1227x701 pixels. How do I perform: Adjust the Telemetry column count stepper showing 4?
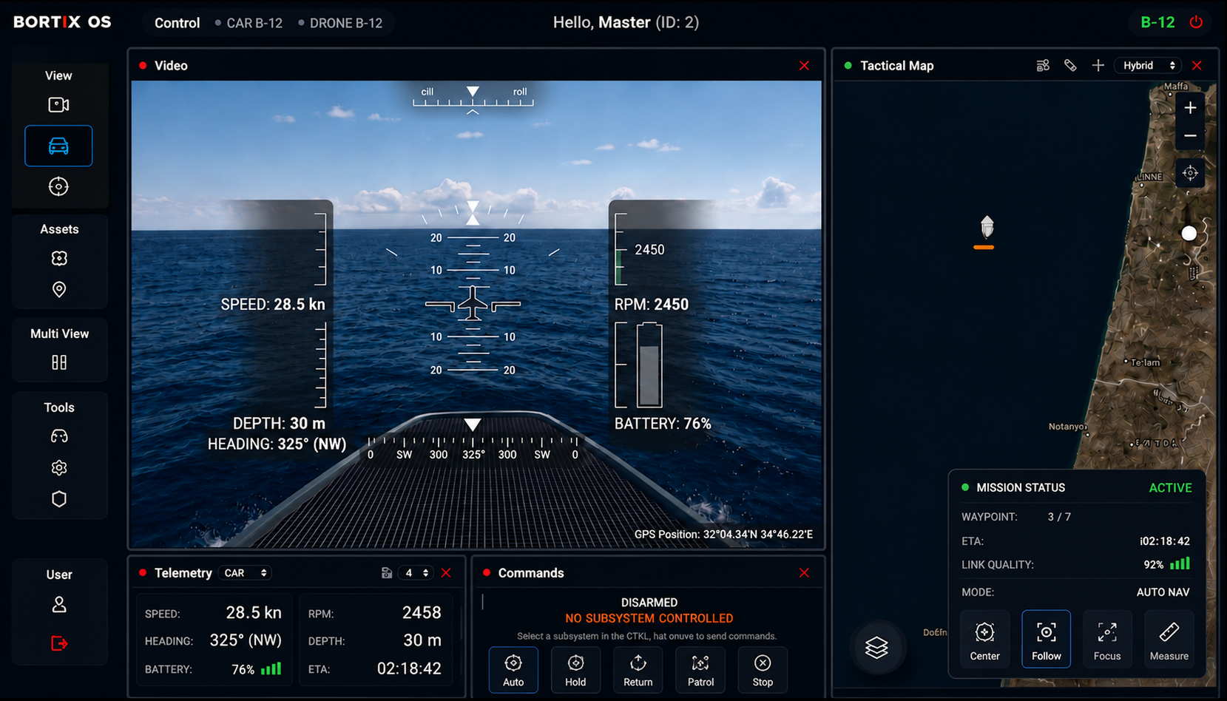point(416,573)
